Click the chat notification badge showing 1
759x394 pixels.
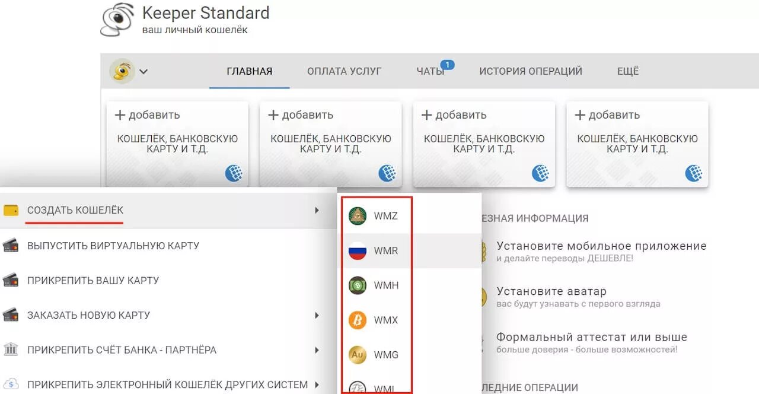(x=447, y=64)
